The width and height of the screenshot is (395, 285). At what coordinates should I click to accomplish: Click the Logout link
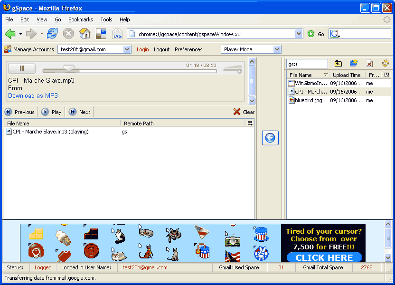(162, 49)
